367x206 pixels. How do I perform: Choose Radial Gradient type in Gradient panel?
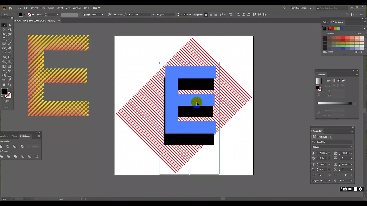[x=338, y=80]
